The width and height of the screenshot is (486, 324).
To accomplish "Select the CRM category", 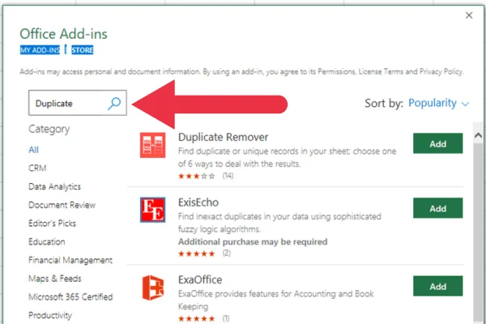I will click(x=37, y=168).
